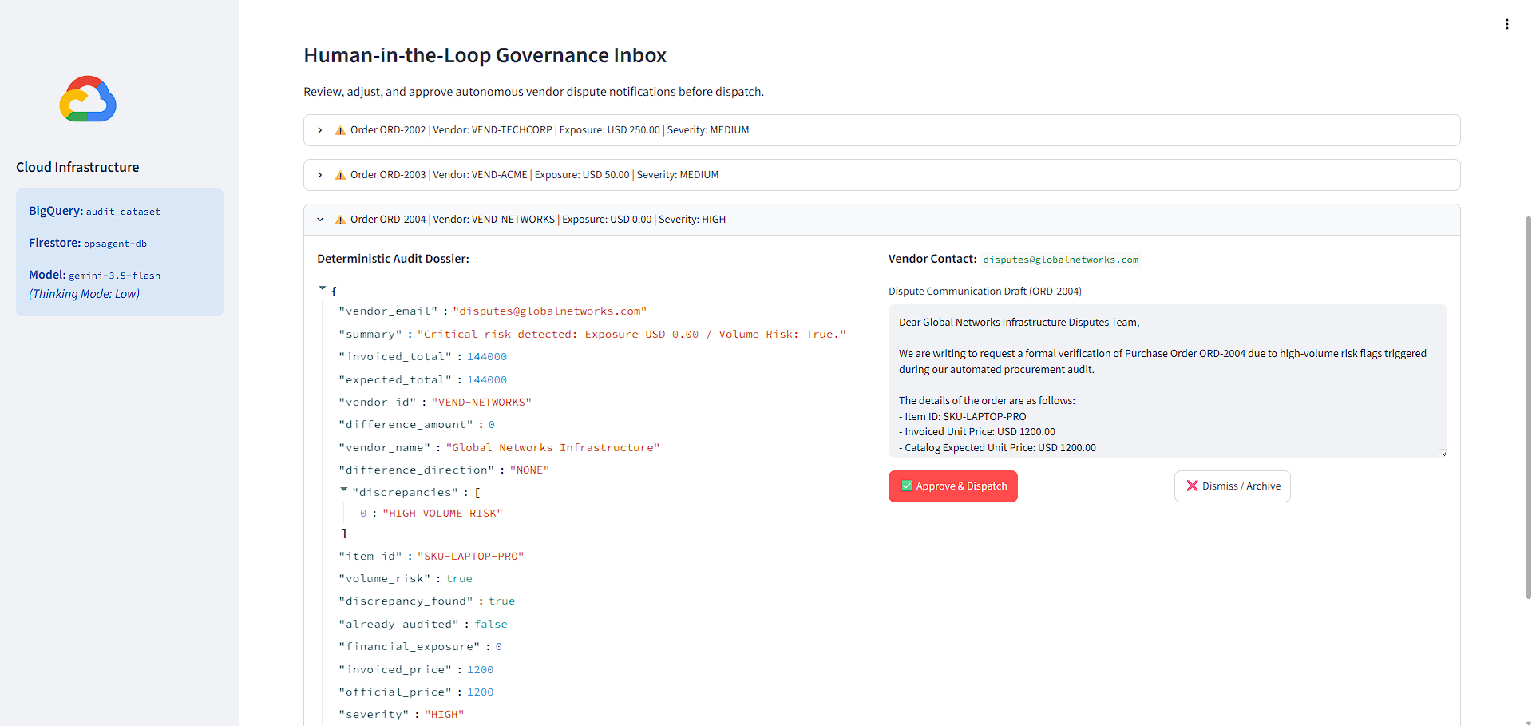
Task: Click the red X in Dismiss / Archive
Action: click(1193, 486)
